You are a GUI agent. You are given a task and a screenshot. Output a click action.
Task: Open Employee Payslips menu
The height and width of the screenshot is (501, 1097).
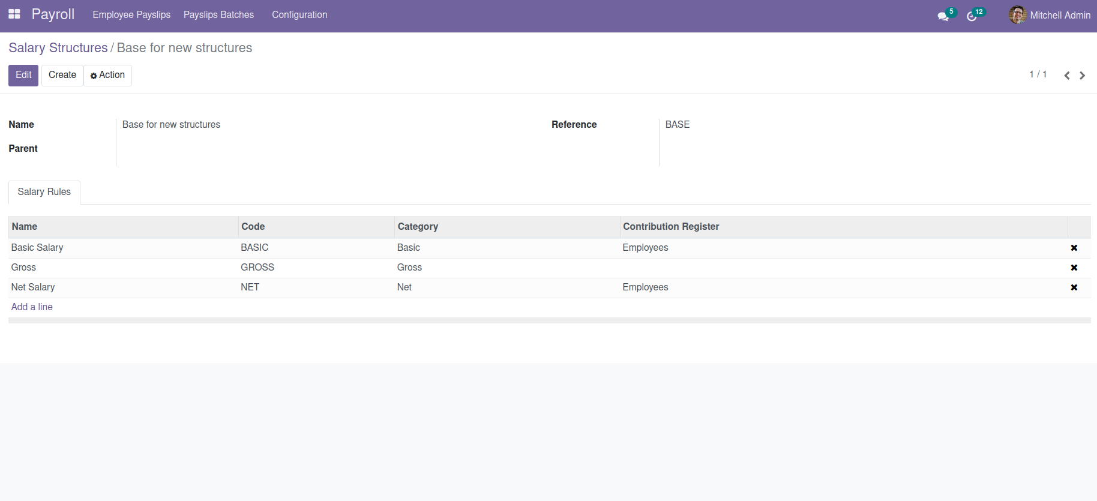click(x=131, y=14)
